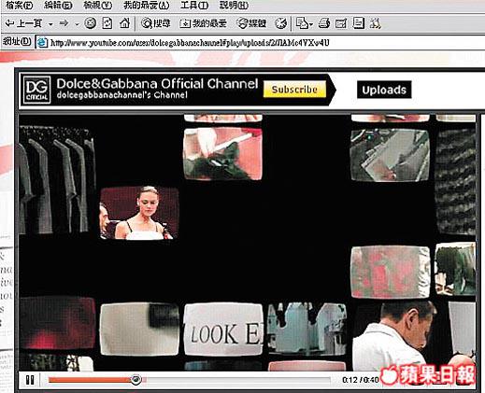Screen dimensions: 485x393
Task: Click the forward arrow button
Action: point(64,23)
